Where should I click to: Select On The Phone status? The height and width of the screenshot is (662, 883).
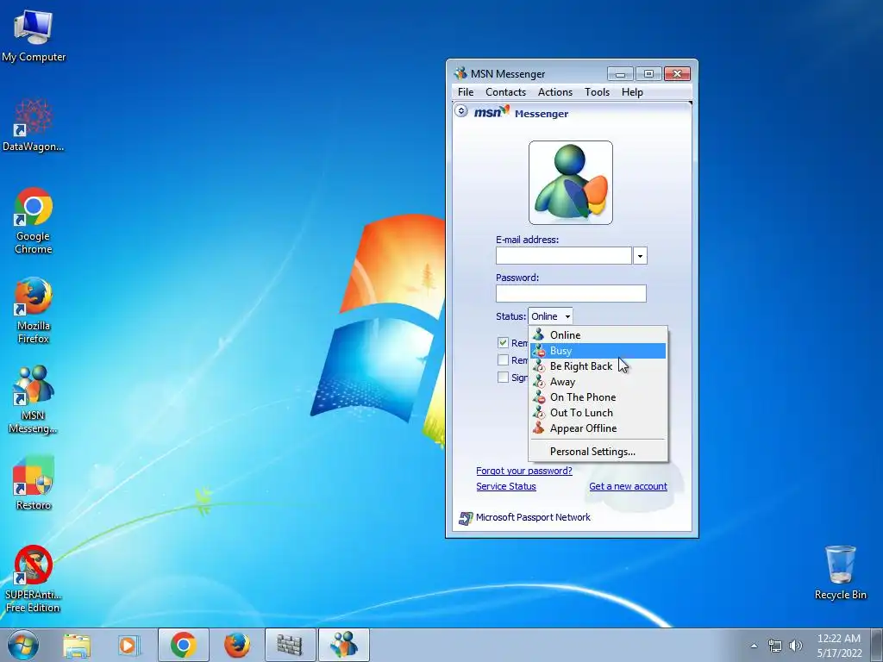coord(598,397)
